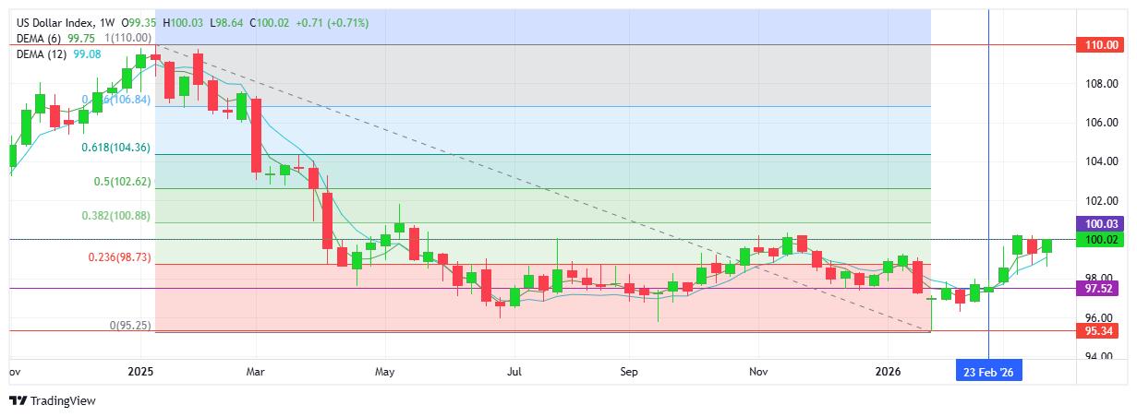
Task: Click the red 95.34 price label
Action: pos(1102,330)
